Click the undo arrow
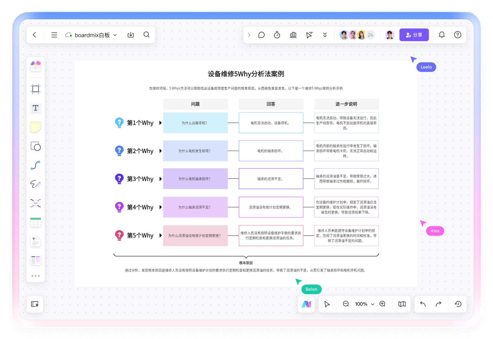This screenshot has height=339, width=493. click(x=423, y=304)
